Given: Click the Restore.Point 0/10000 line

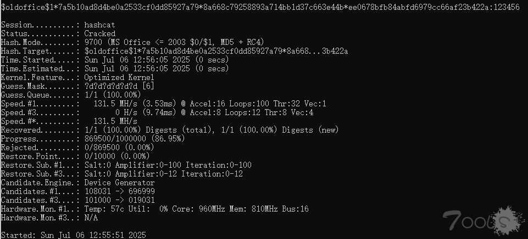Looking at the screenshot, I should (75, 156).
